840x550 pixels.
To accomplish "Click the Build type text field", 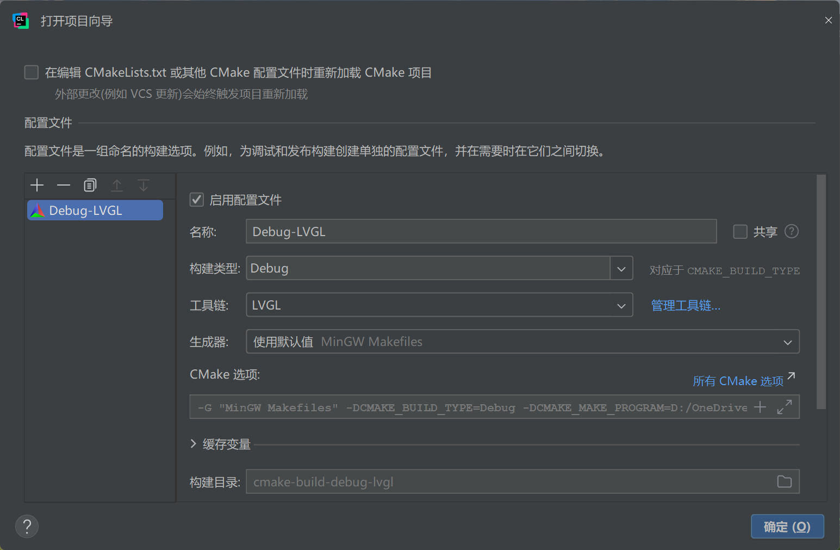I will [x=428, y=268].
